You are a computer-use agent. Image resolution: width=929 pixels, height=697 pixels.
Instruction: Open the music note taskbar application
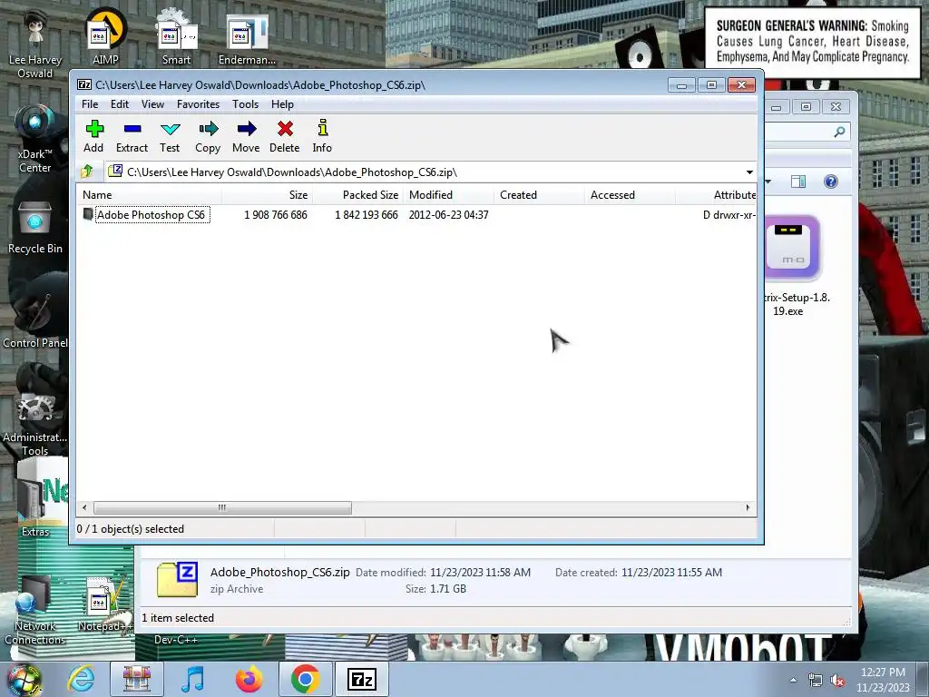click(192, 679)
